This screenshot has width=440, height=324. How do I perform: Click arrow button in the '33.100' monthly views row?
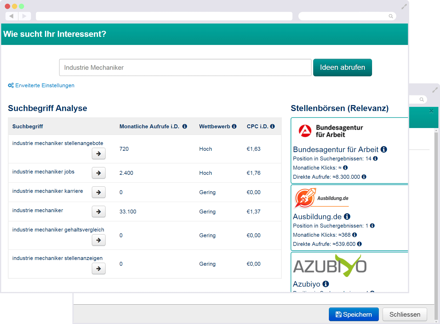tap(99, 212)
